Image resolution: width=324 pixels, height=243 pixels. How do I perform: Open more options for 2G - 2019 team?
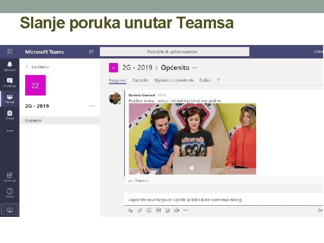click(92, 106)
